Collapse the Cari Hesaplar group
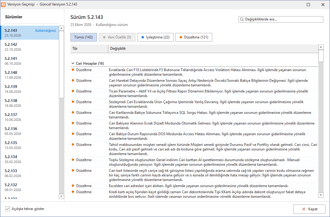 point(73,63)
